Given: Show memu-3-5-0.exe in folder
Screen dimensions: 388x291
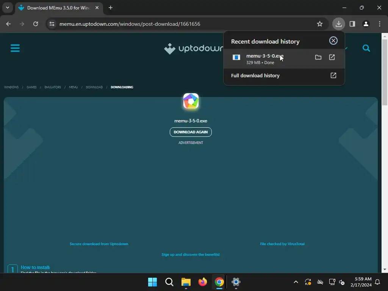Looking at the screenshot, I should click(318, 58).
